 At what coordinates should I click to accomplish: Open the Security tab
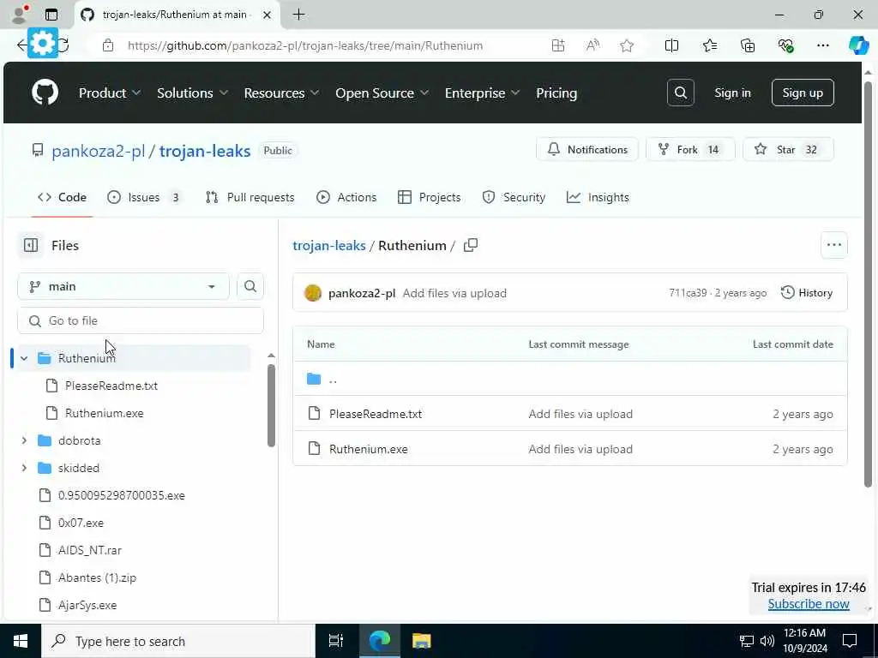point(514,197)
